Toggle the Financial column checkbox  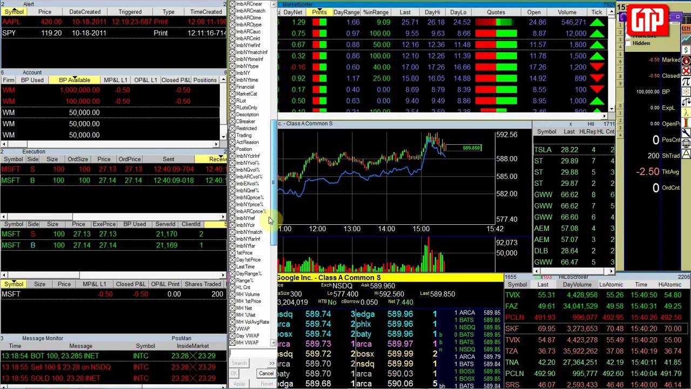point(233,87)
